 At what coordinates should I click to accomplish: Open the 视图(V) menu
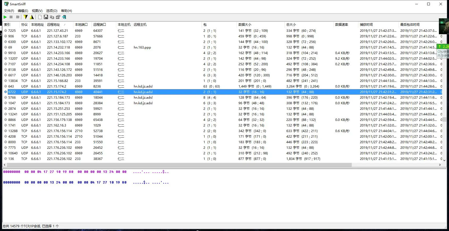point(37,11)
